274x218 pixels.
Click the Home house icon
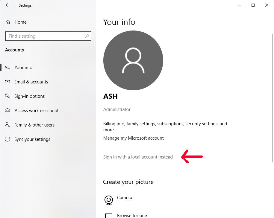(x=7, y=22)
